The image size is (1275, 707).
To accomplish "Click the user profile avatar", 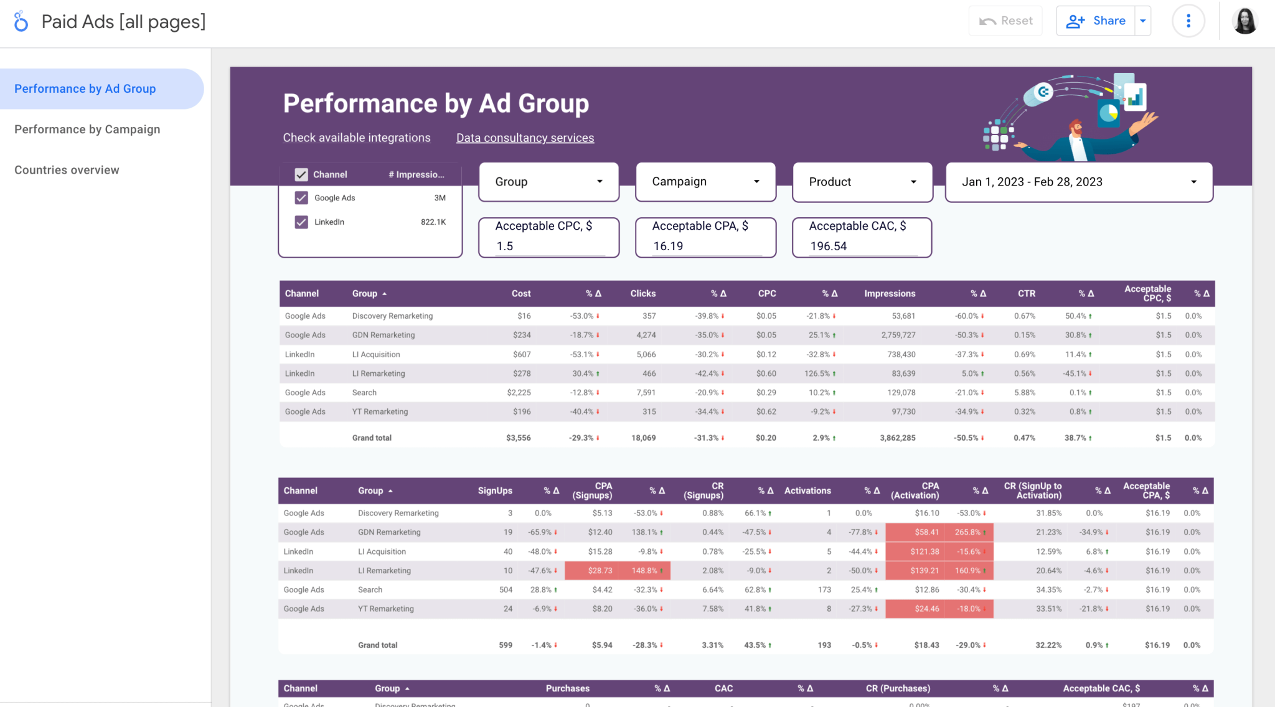I will pyautogui.click(x=1245, y=21).
